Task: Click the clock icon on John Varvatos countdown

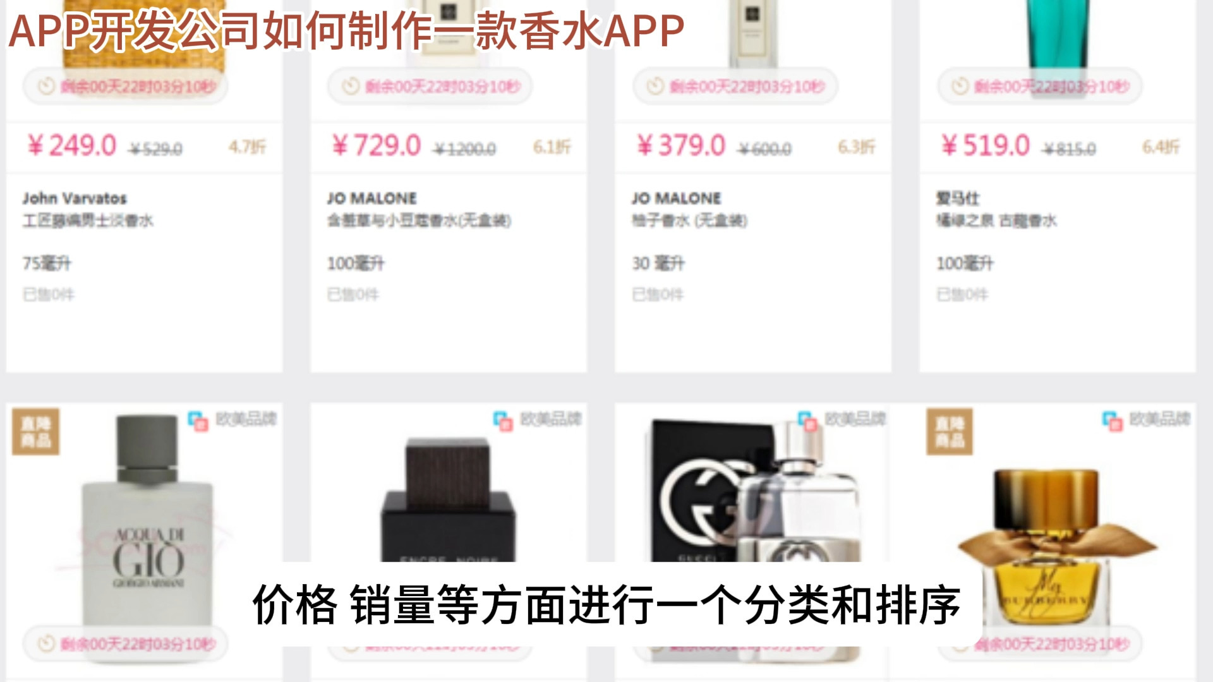Action: point(46,86)
